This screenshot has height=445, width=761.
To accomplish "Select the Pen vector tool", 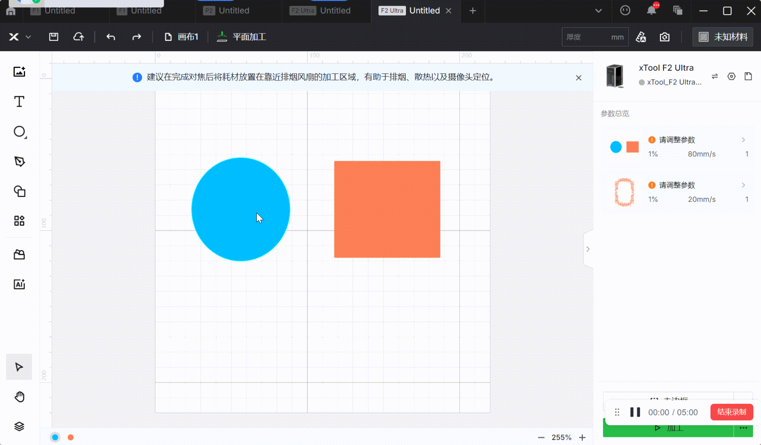I will (19, 162).
